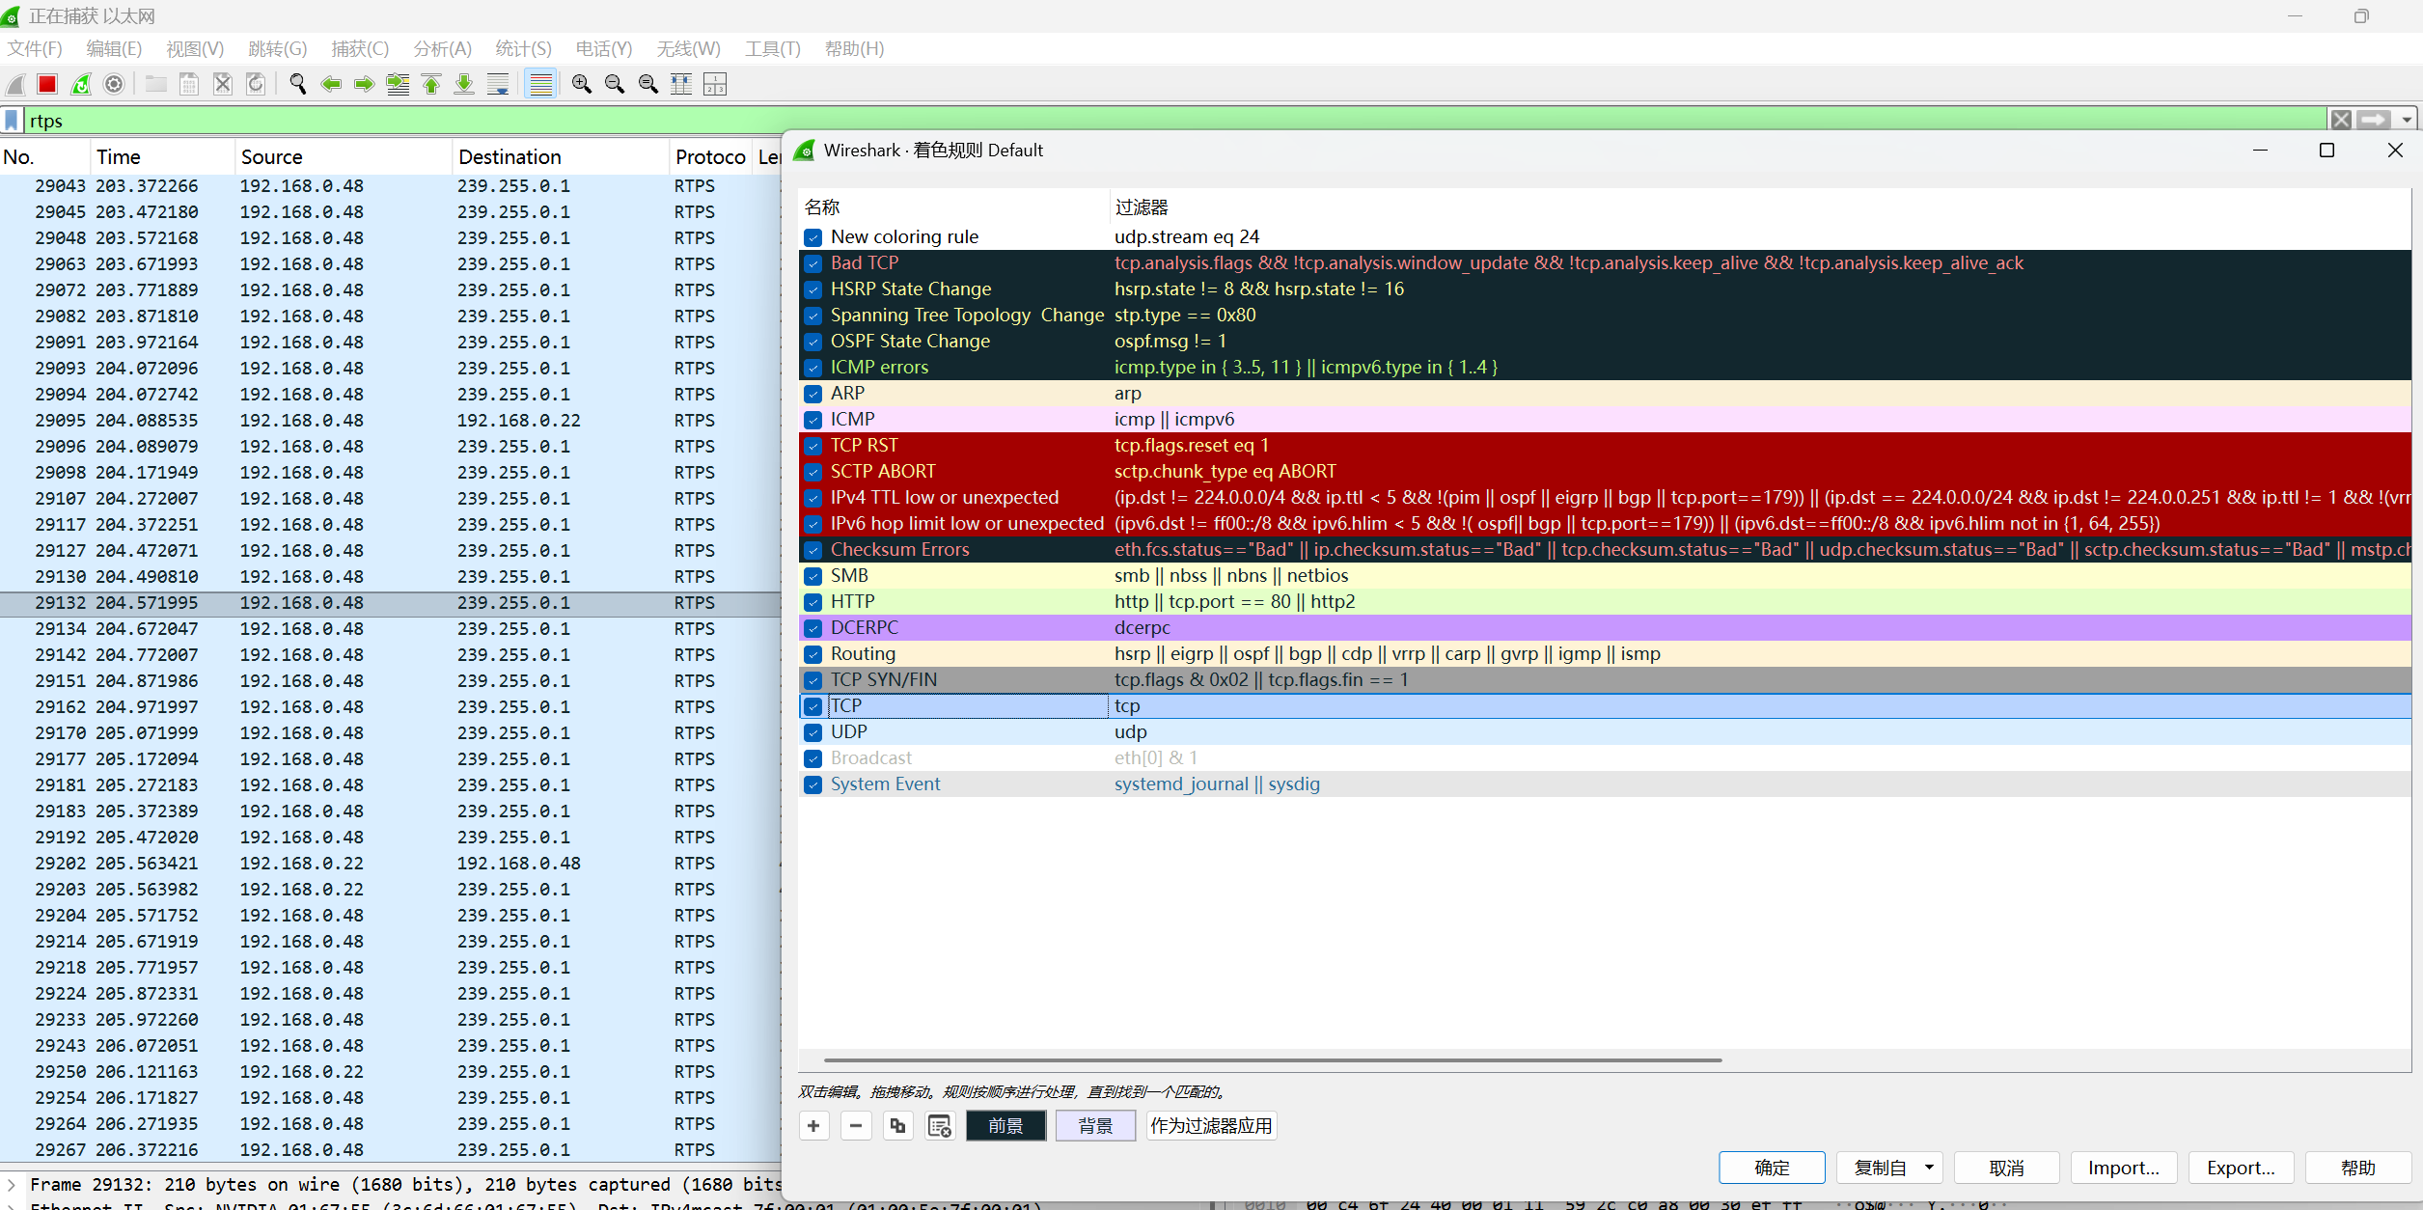Click the find packet magnifier icon
Viewport: 2423px width, 1210px height.
pos(298,84)
